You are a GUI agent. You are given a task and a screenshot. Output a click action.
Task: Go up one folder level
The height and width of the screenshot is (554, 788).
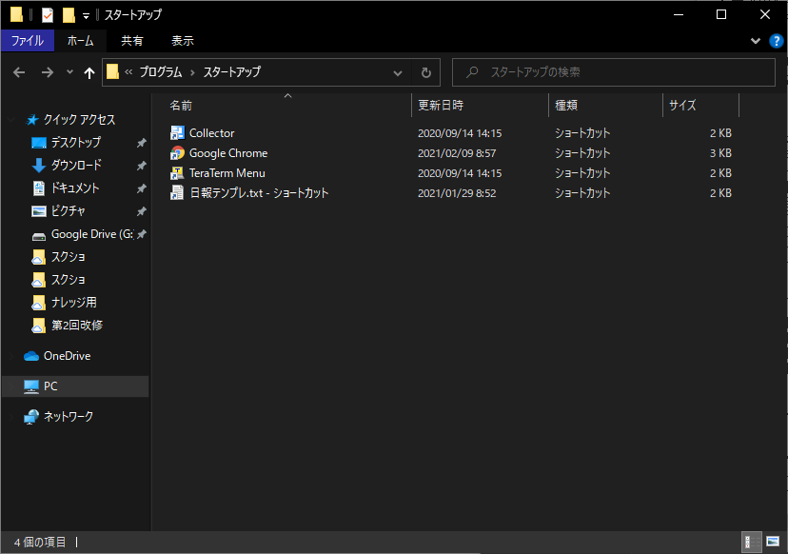pos(89,73)
